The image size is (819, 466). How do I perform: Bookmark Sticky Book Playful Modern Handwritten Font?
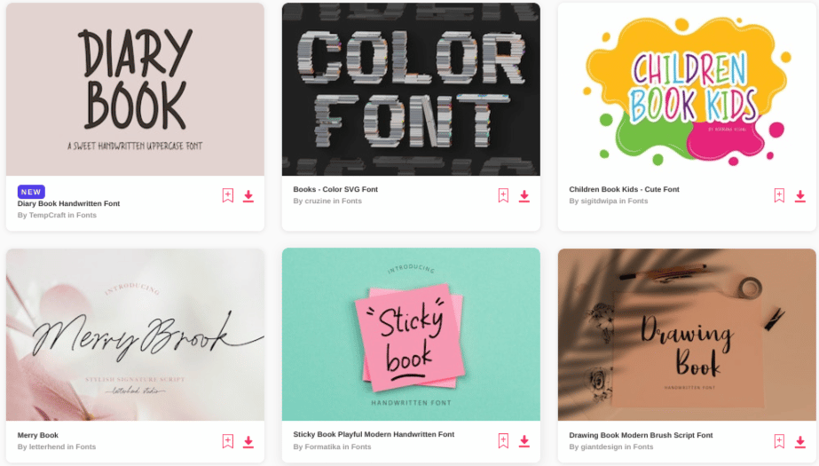click(503, 440)
